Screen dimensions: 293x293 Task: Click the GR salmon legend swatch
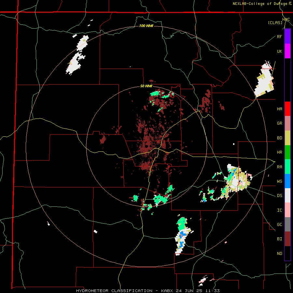287,123
